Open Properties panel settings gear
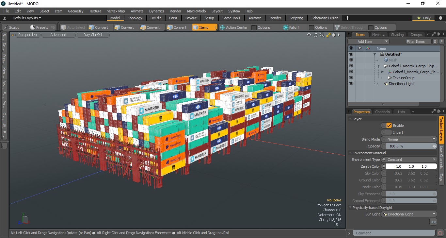Image resolution: width=446 pixels, height=238 pixels. coord(439,111)
